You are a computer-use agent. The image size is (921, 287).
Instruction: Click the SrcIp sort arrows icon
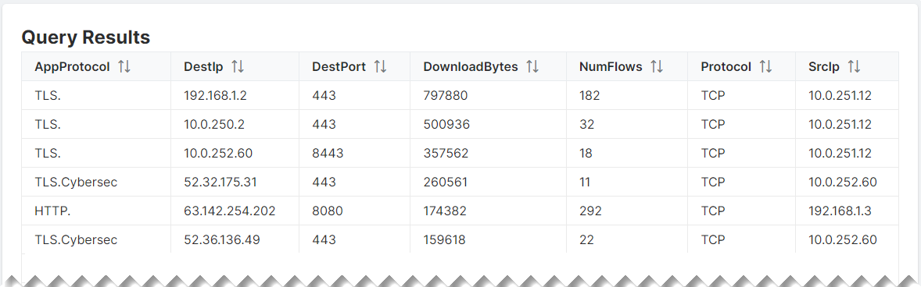coord(854,67)
